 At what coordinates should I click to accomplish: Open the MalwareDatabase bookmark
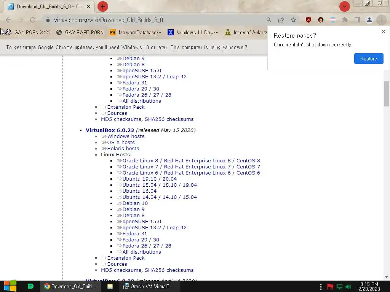tap(136, 32)
